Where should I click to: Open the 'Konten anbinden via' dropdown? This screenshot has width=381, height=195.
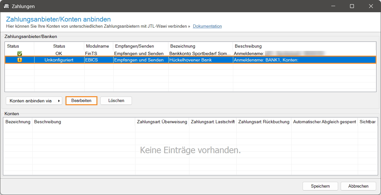coord(34,101)
